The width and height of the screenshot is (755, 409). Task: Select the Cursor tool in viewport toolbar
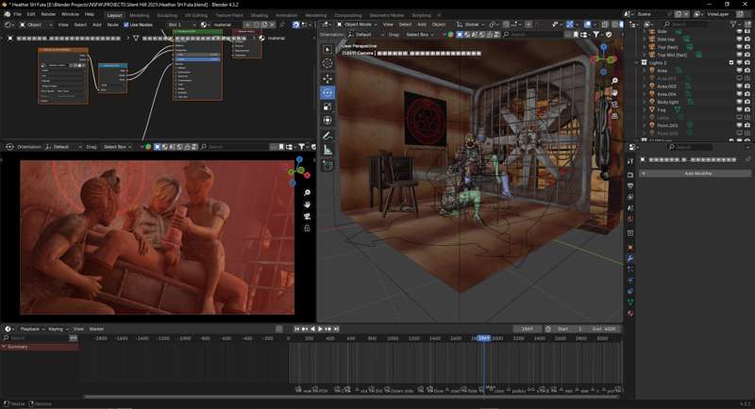point(327,63)
